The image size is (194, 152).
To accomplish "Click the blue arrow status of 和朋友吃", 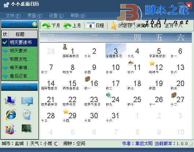I will (5, 59).
